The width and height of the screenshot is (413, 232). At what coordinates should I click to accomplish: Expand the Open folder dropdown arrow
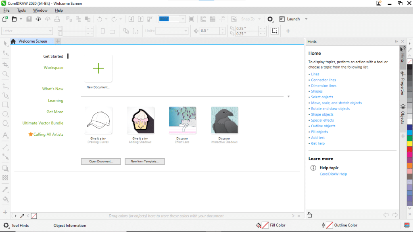tap(21, 19)
